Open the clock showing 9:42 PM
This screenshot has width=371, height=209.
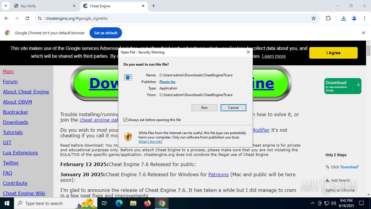coord(346,203)
